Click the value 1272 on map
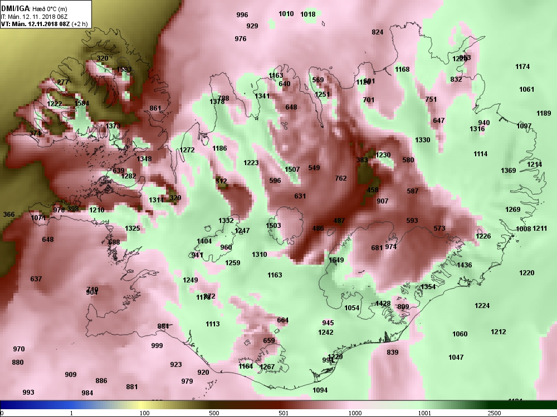Viewport: 557px width, 417px height. pyautogui.click(x=187, y=150)
